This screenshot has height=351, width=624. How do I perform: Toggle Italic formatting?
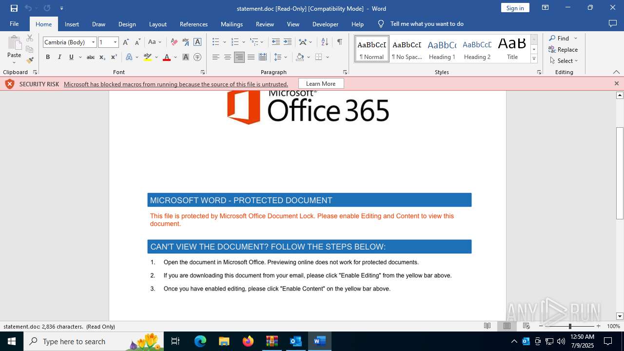point(59,57)
